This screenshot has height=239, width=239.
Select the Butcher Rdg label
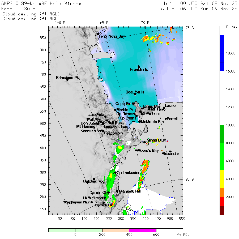click(x=94, y=181)
